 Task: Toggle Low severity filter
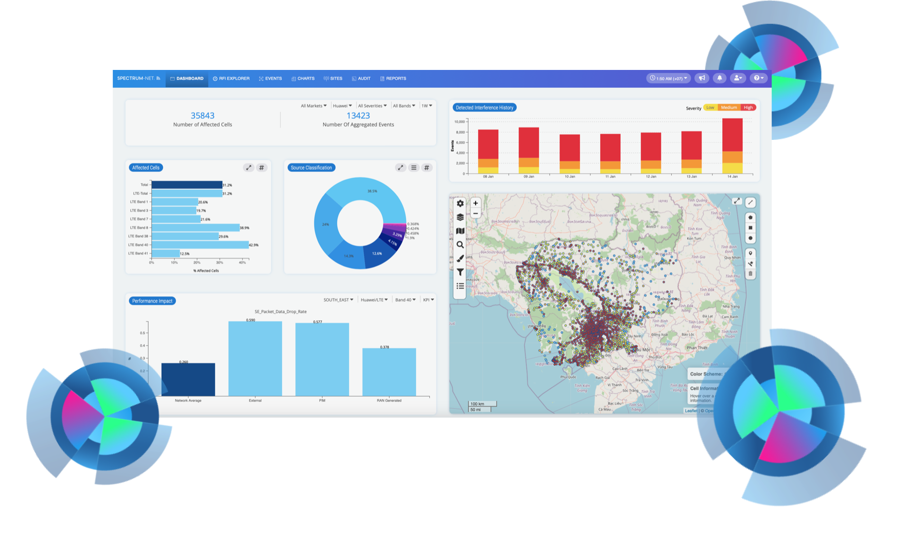710,107
